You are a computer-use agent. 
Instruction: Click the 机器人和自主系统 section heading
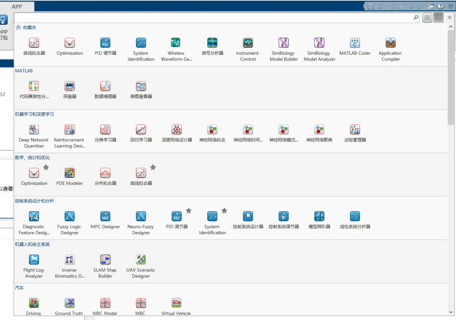click(x=32, y=244)
